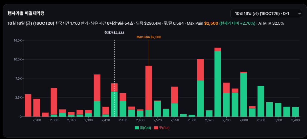The image size is (307, 139).
Task: Click the 한국시간 17:00 만기 text
Action: click(x=72, y=24)
